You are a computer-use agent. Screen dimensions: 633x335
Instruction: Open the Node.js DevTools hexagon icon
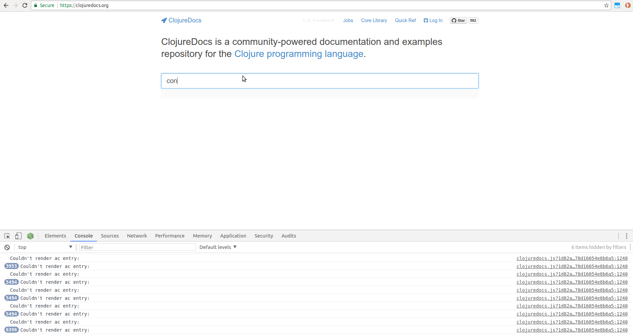tap(30, 236)
